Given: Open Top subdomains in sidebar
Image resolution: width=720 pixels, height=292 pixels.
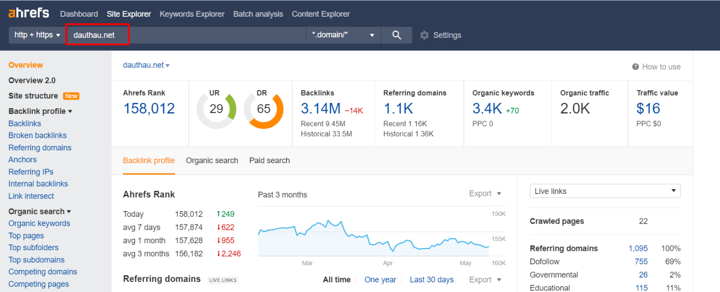Looking at the screenshot, I should (36, 260).
